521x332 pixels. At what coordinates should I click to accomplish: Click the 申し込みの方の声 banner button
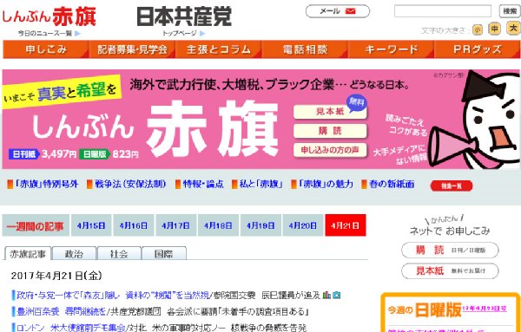click(330, 150)
